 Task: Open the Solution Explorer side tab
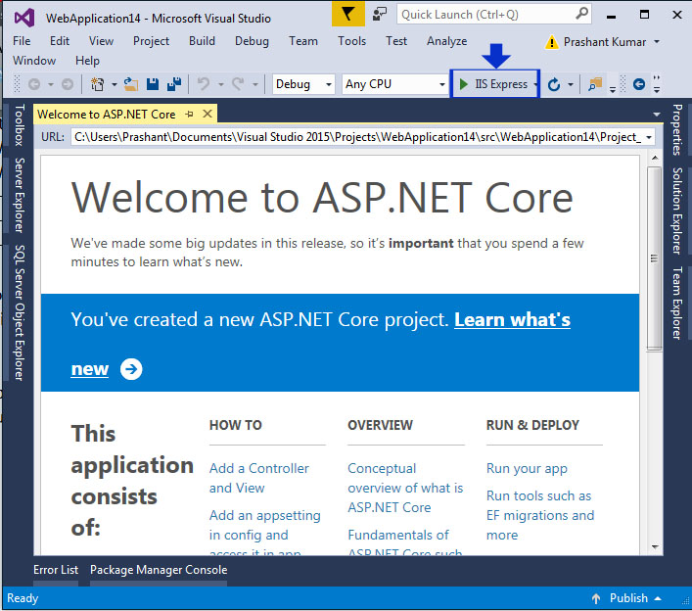point(677,211)
